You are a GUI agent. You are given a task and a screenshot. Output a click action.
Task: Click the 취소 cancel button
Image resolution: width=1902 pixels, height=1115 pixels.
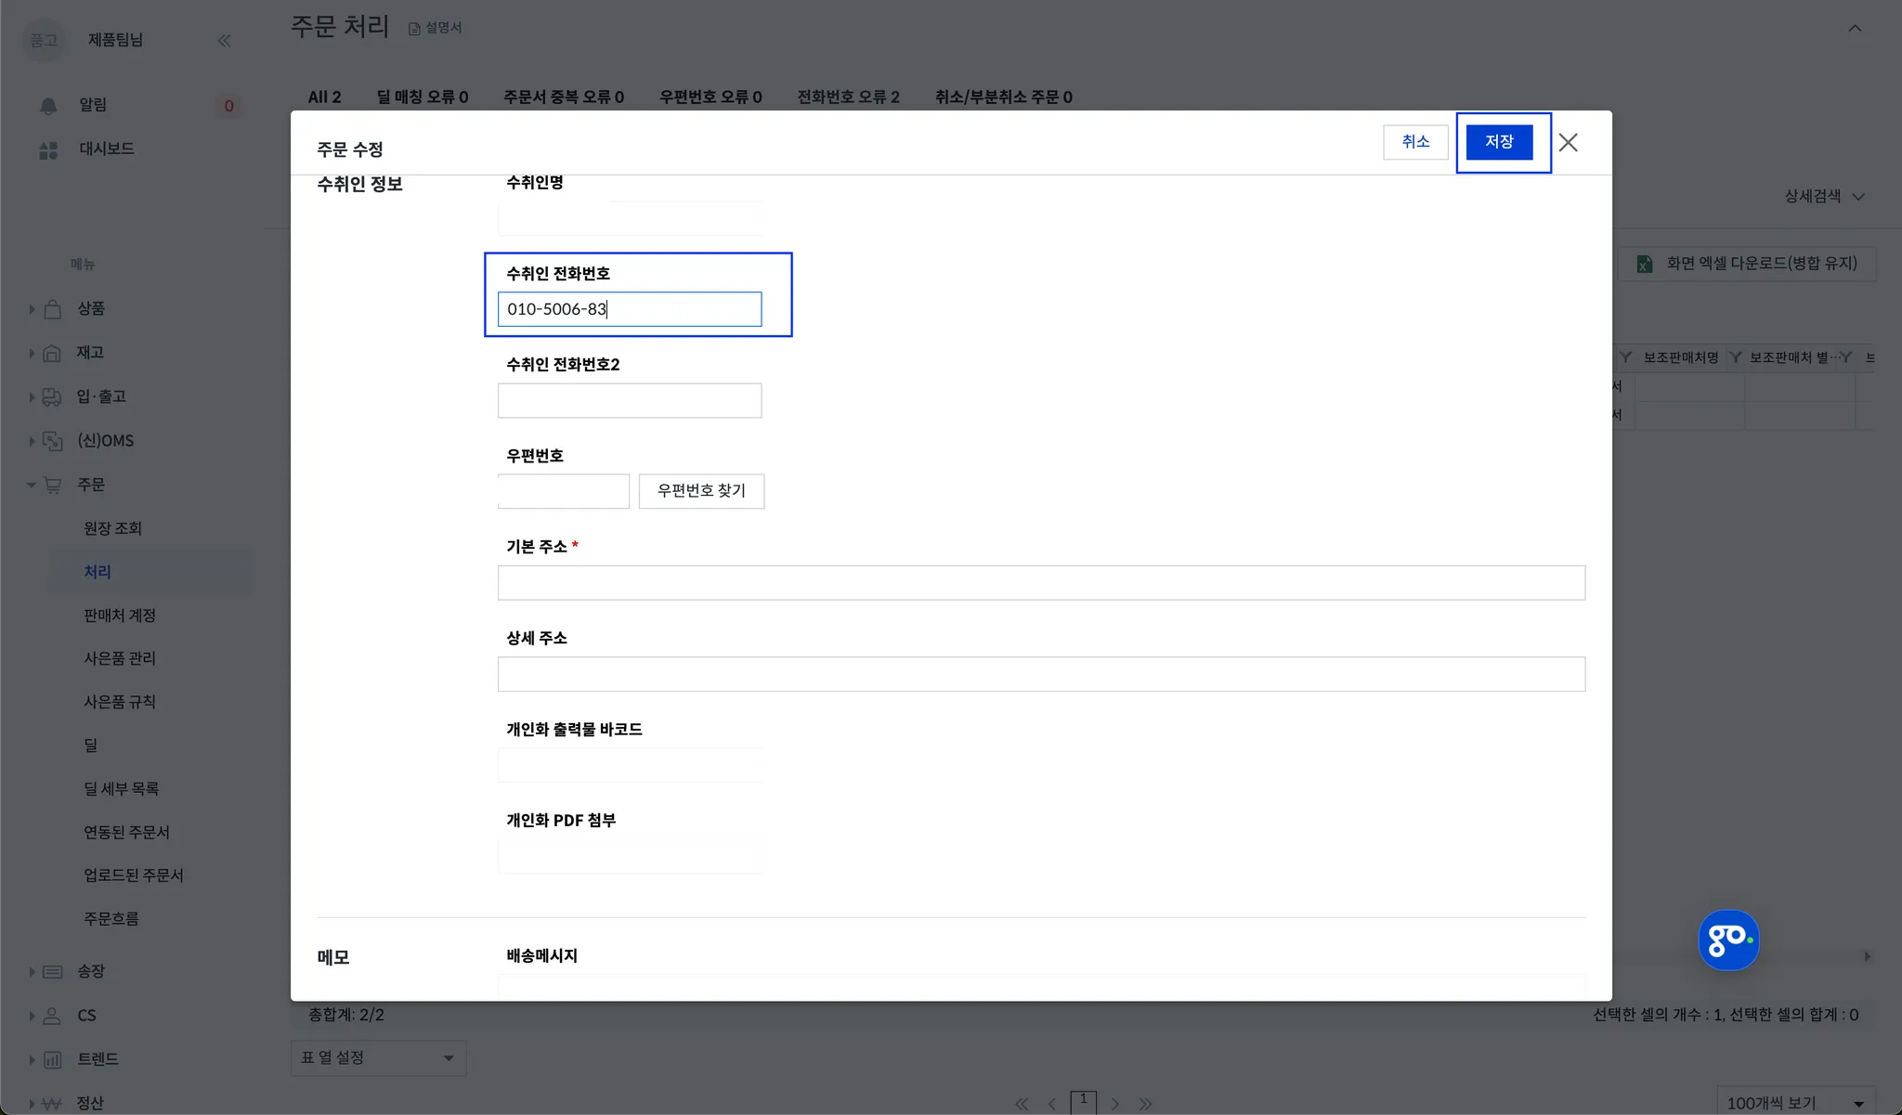[x=1415, y=142]
